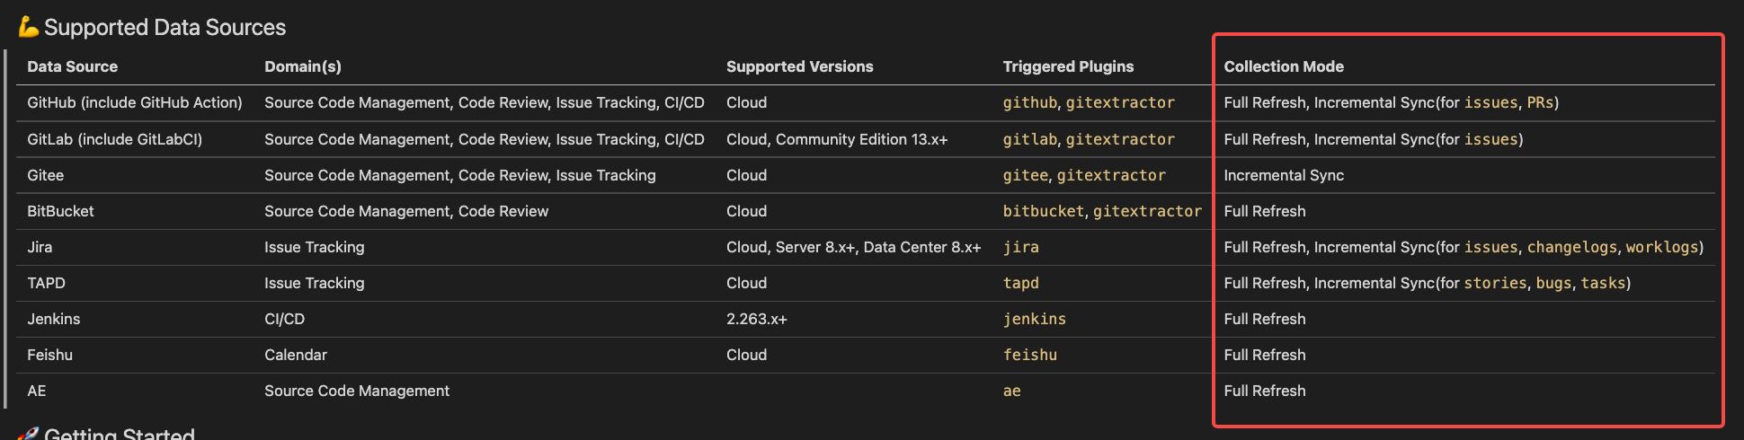Open the stories link in TAPD row

(1495, 283)
